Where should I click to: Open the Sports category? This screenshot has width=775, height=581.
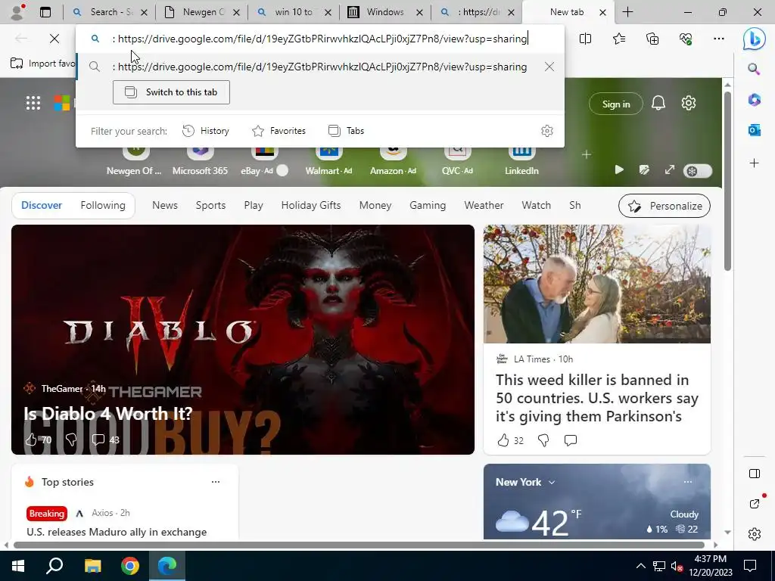[x=210, y=206]
